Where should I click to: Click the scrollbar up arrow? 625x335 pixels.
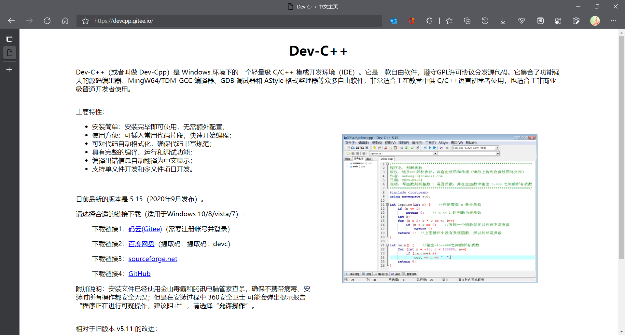coord(621,33)
